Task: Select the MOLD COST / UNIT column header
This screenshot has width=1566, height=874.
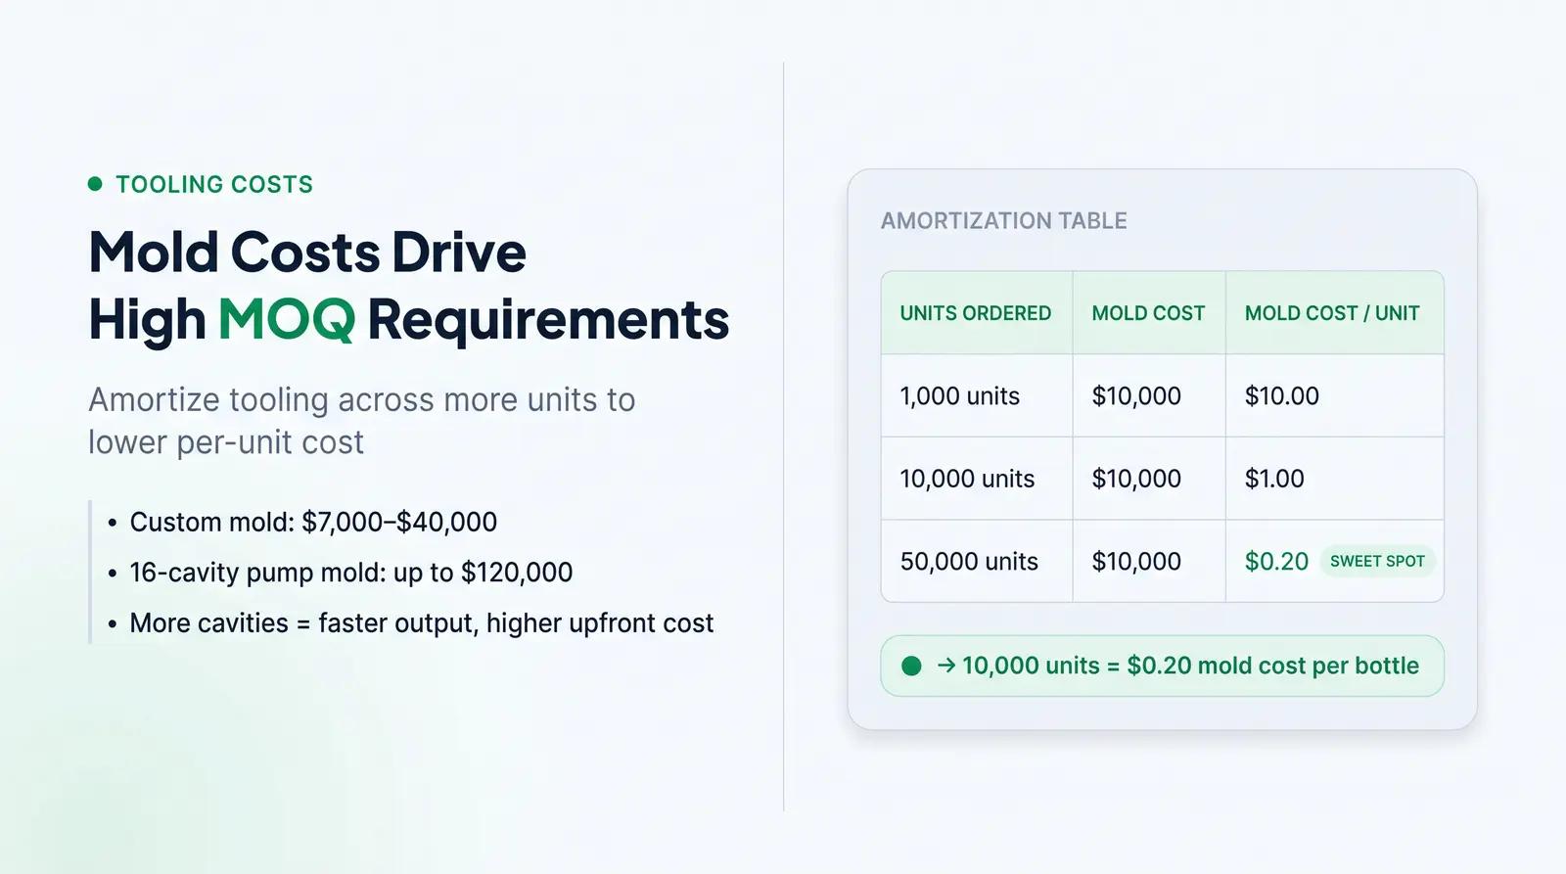Action: [x=1332, y=313]
